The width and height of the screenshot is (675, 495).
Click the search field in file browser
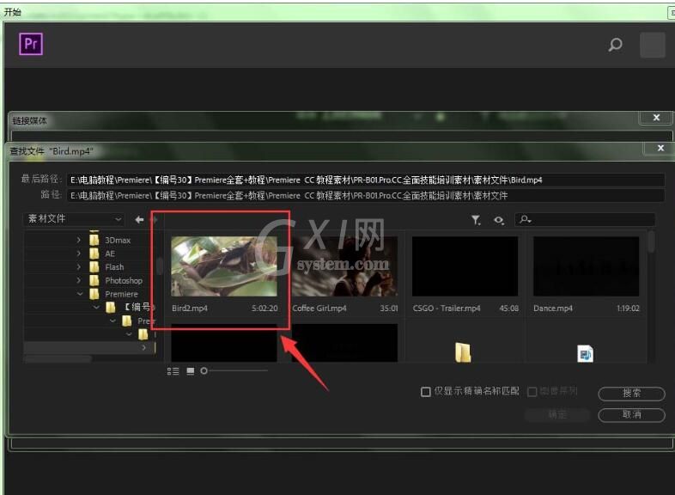click(585, 220)
